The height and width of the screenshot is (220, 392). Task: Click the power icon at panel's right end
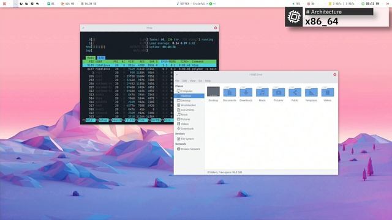388,4
